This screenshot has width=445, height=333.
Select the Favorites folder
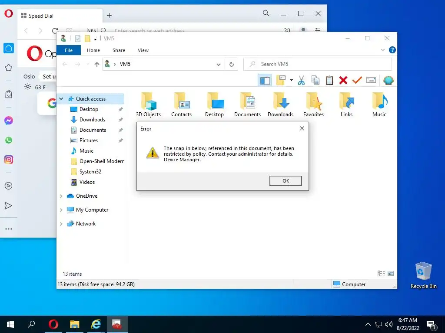[313, 104]
